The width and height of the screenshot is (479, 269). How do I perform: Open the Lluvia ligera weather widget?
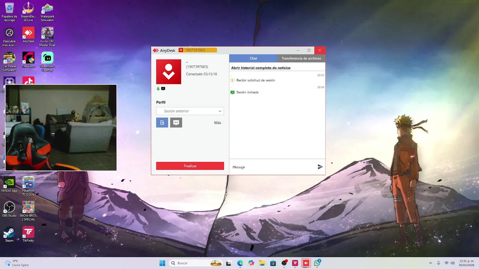click(16, 263)
